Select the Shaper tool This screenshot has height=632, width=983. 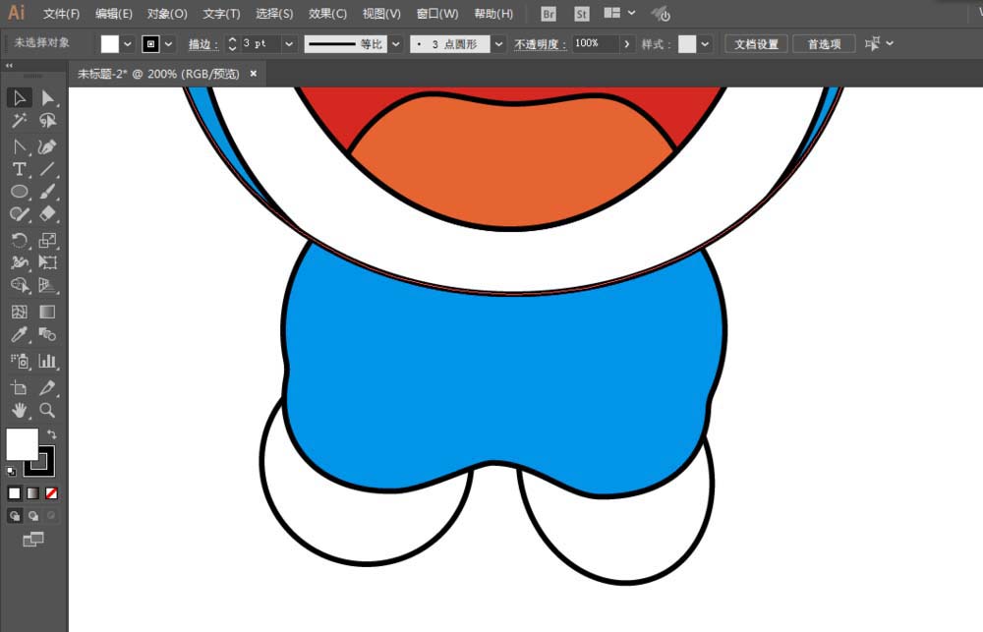[20, 214]
